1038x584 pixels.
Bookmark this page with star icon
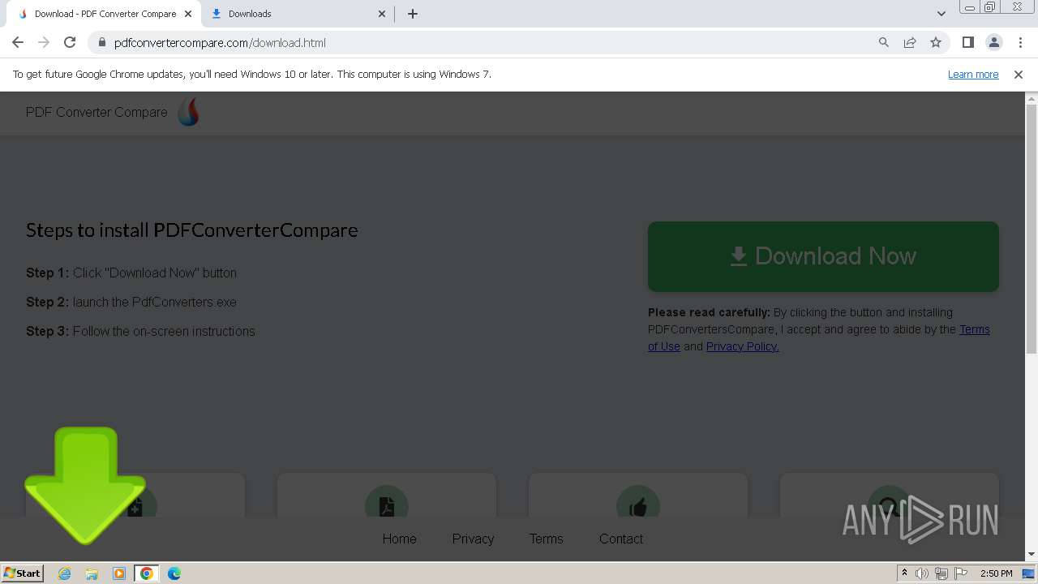click(936, 42)
